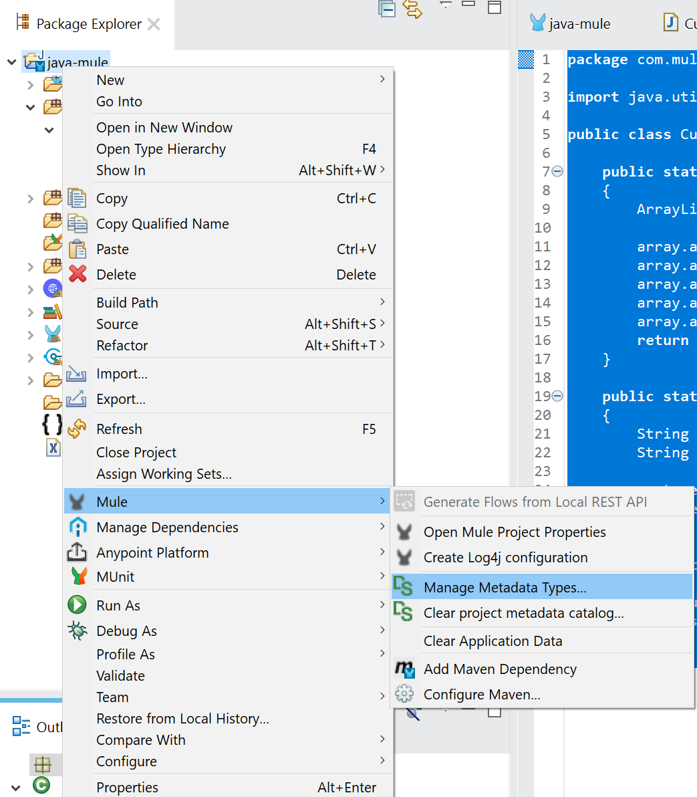
Task: Click the MUnit icon in menu
Action: tap(78, 576)
